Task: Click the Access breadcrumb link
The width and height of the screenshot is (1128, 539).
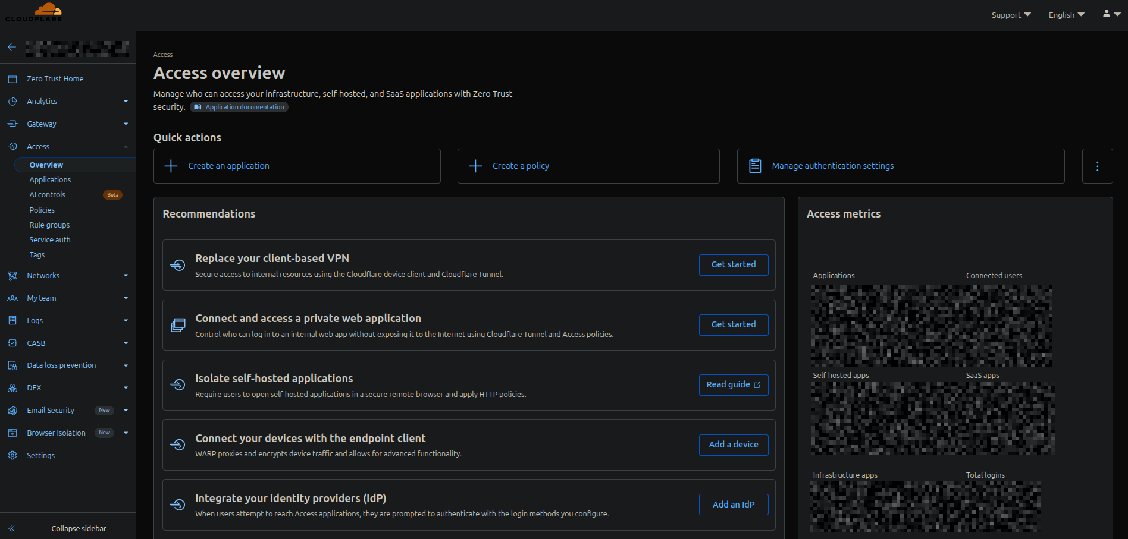Action: pos(163,55)
